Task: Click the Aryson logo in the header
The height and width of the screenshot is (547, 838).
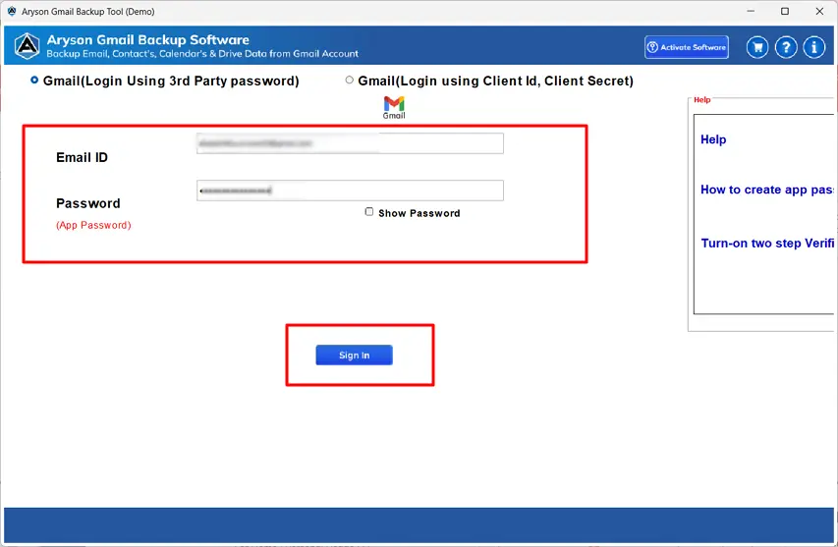Action: pos(28,46)
